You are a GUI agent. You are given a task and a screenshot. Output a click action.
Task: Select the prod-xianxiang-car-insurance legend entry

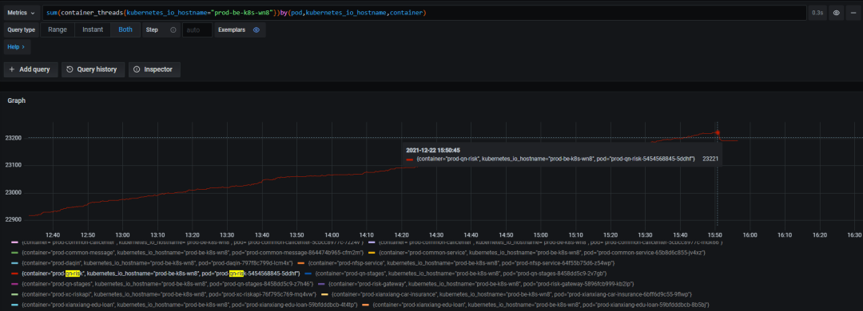pos(511,294)
